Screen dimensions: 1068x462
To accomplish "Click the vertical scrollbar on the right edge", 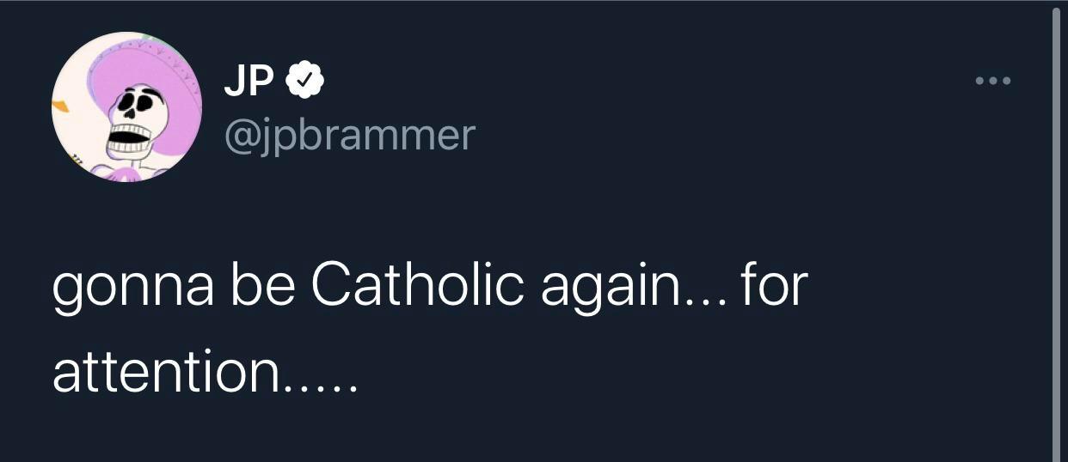I will [x=1057, y=232].
